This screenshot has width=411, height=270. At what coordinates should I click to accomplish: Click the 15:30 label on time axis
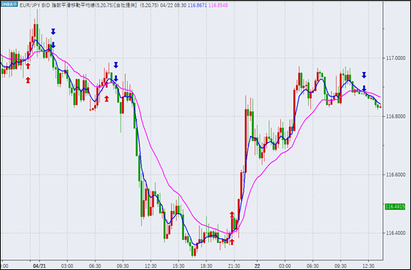point(178,266)
